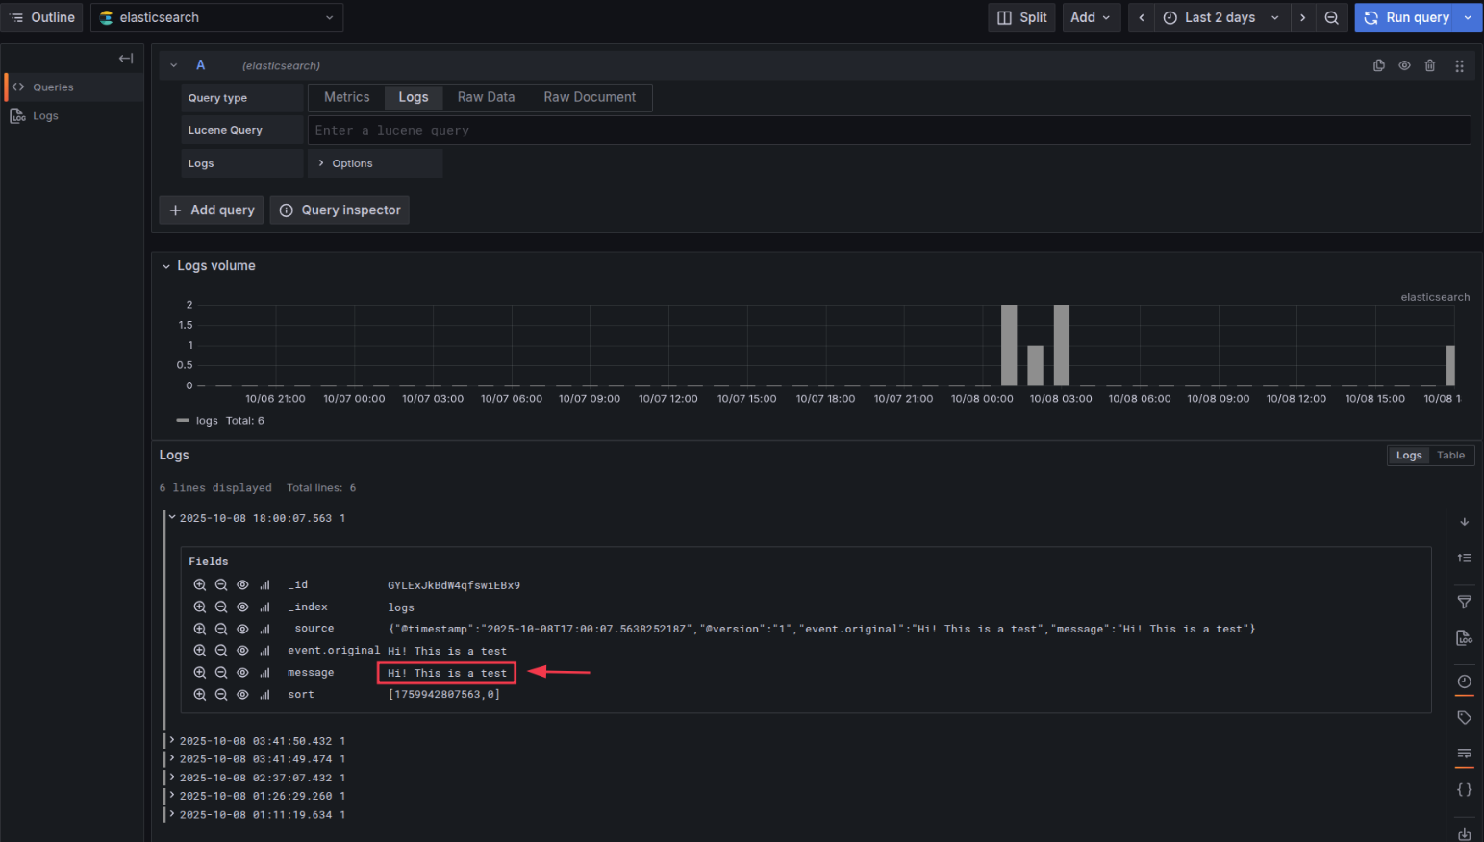Click the tag labels icon in the logs controls
This screenshot has height=842, width=1484.
pos(1464,717)
